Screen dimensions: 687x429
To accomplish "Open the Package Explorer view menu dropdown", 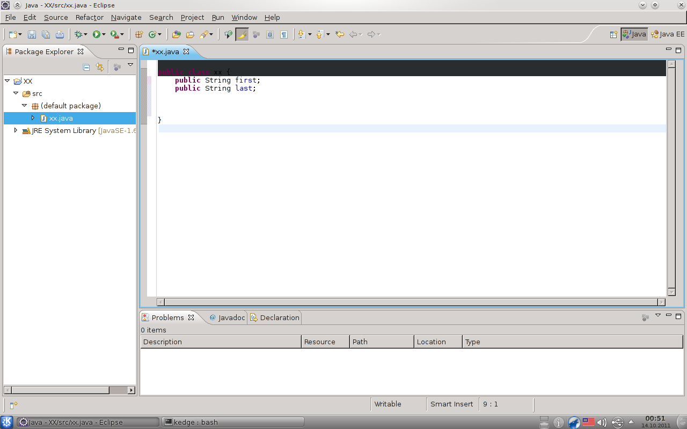I will 130,65.
